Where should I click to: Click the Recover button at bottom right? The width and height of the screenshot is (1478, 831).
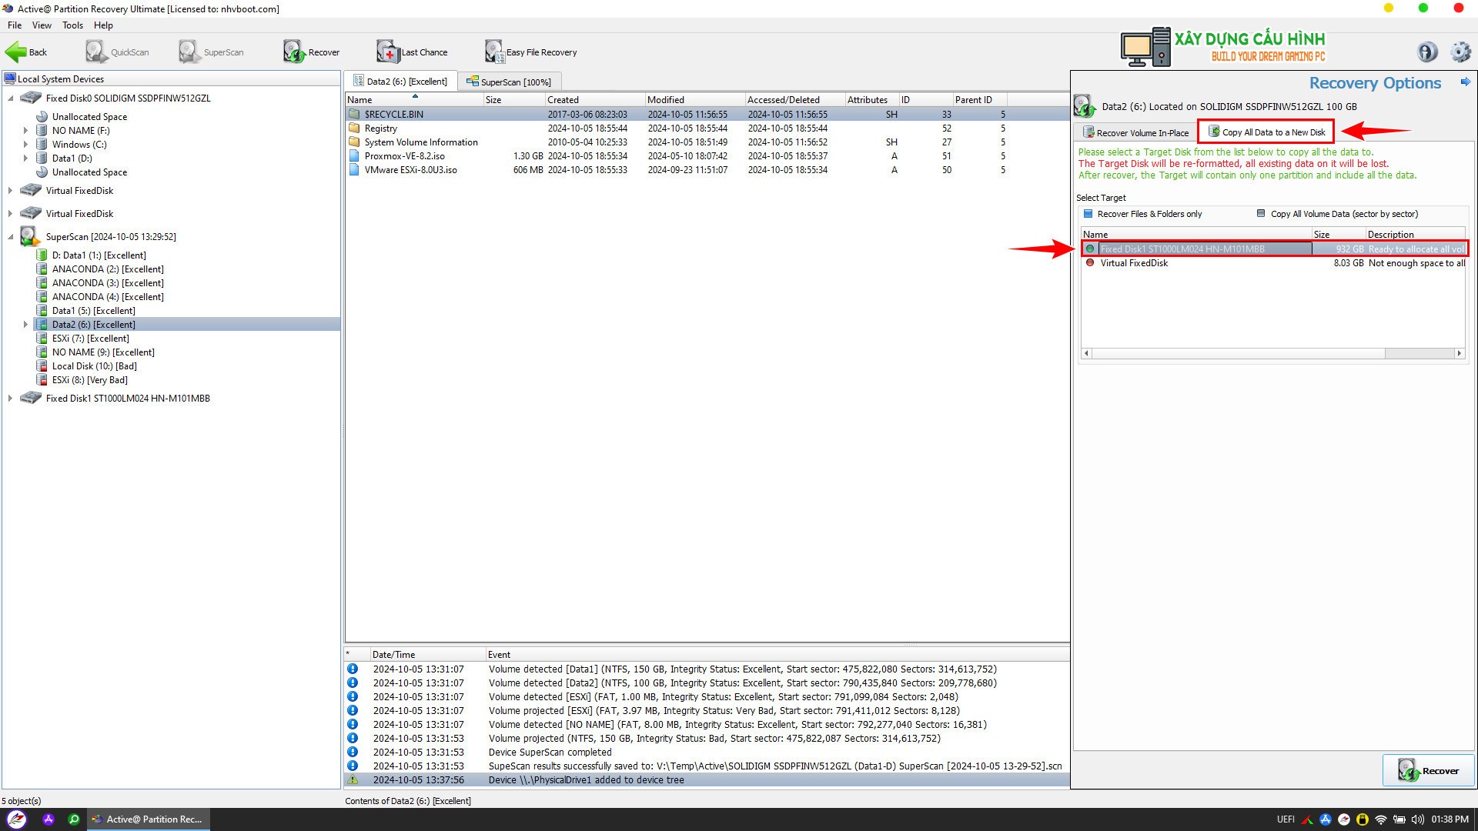click(1428, 770)
